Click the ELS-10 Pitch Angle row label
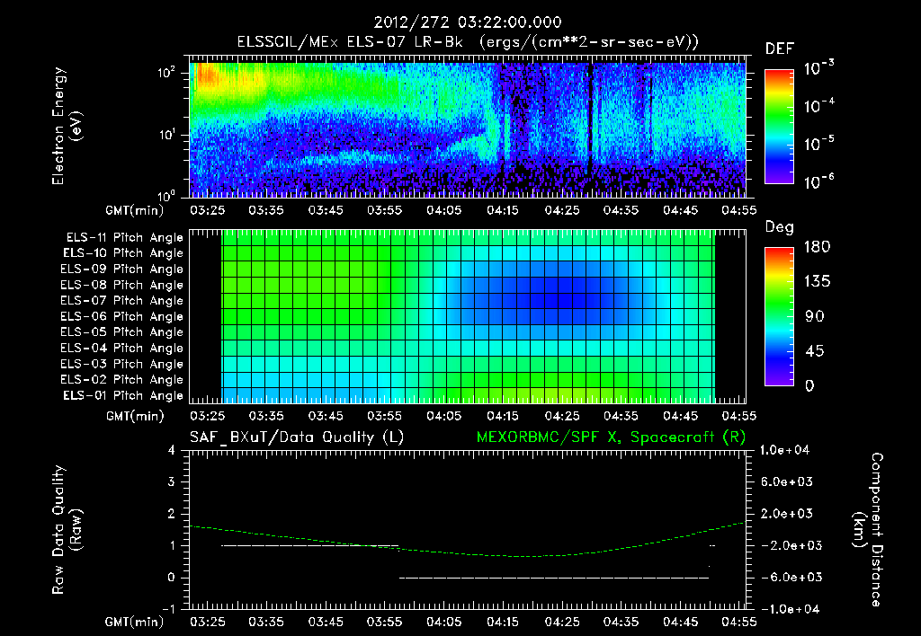Image resolution: width=921 pixels, height=636 pixels. [x=123, y=253]
